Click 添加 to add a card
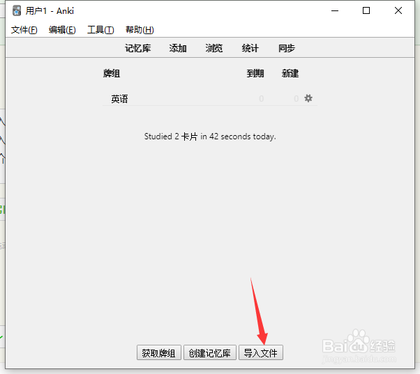The image size is (420, 374). [178, 48]
